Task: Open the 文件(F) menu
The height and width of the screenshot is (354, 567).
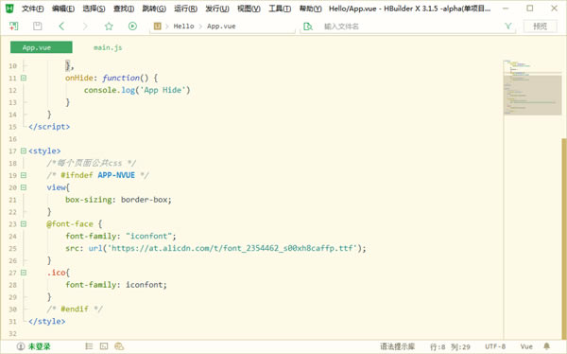Action: click(x=32, y=9)
